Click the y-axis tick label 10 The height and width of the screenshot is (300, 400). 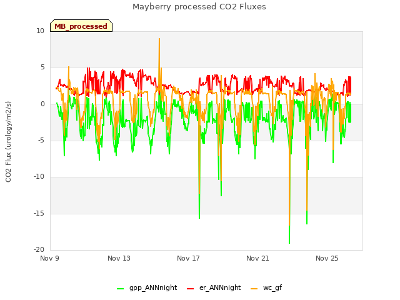click(40, 31)
